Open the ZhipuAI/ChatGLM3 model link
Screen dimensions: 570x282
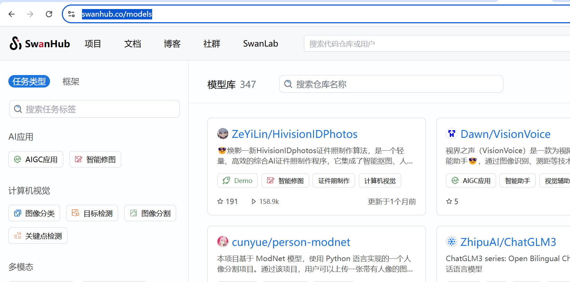pyautogui.click(x=508, y=242)
